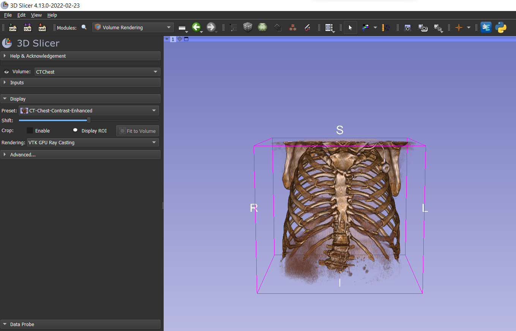The height and width of the screenshot is (331, 516).
Task: Open the Volume CTChest dropdown
Action: point(97,72)
